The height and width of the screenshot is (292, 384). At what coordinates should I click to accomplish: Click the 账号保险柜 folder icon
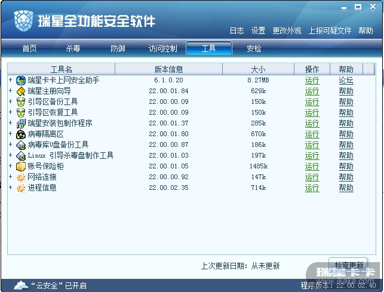point(21,167)
